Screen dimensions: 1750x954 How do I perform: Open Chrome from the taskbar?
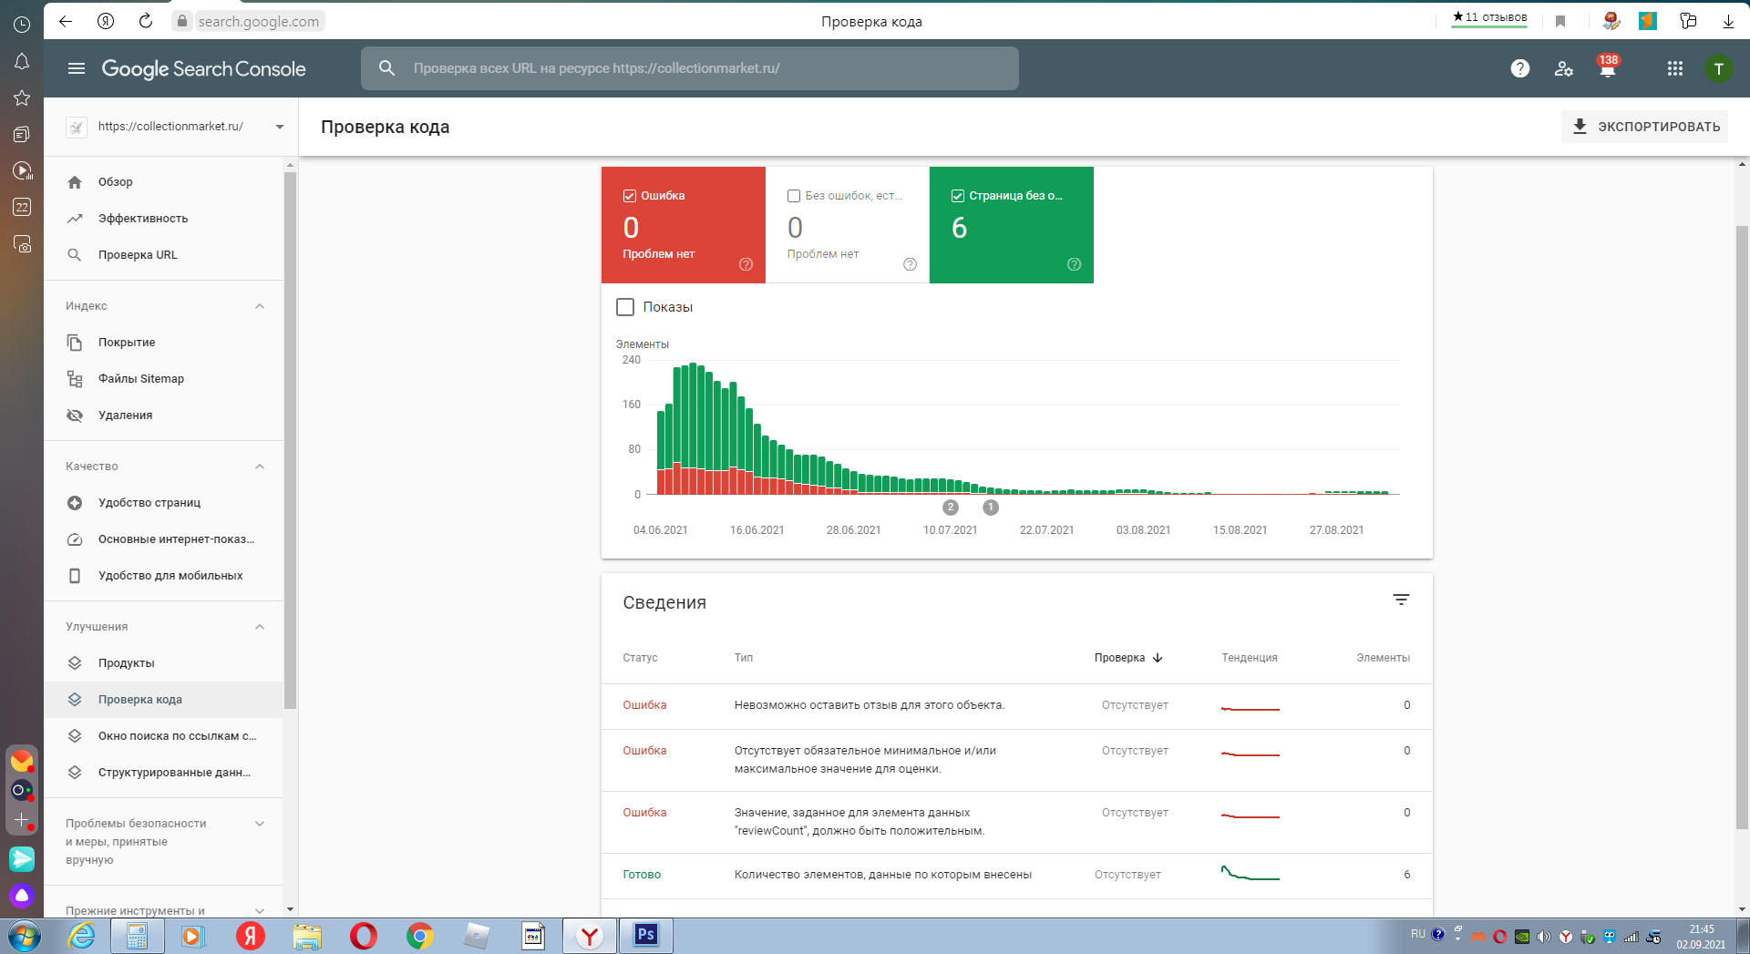tap(419, 936)
